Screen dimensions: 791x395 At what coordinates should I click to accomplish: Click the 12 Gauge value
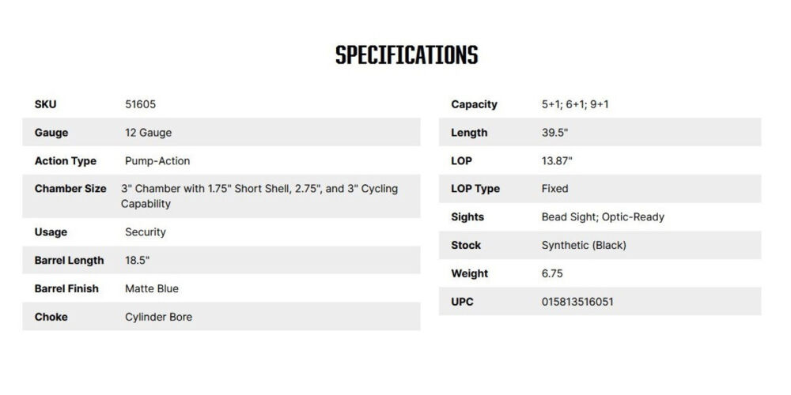click(148, 133)
